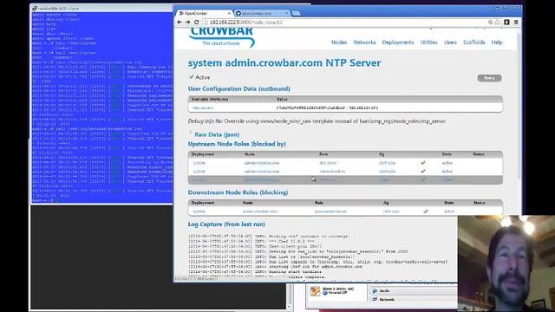Click the scroll-down arrow of dark terminal
Screen dimensions: 555x312
point(290,307)
